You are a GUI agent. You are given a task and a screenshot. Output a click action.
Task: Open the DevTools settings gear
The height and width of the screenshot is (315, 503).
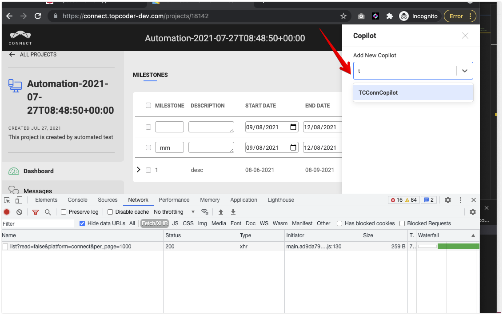448,200
